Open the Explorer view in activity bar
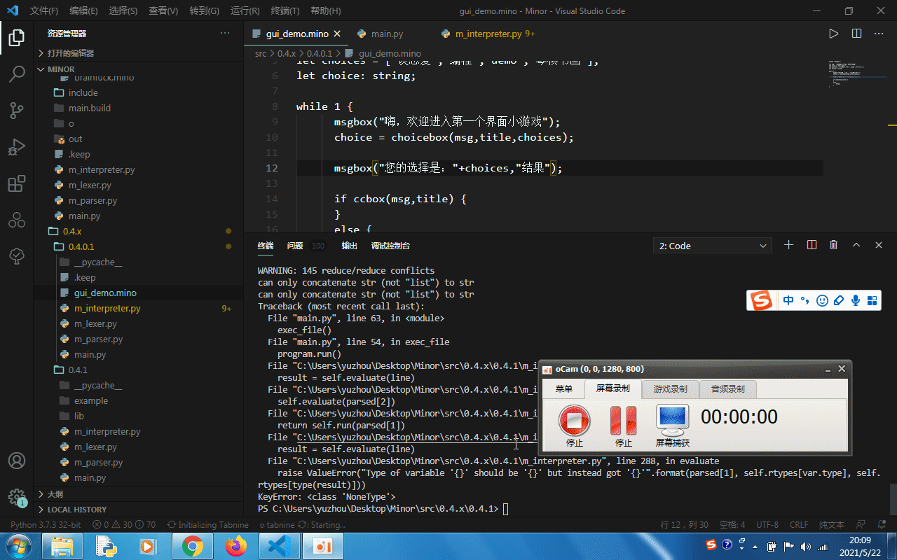Screen dimensions: 897x560 (x=17, y=38)
